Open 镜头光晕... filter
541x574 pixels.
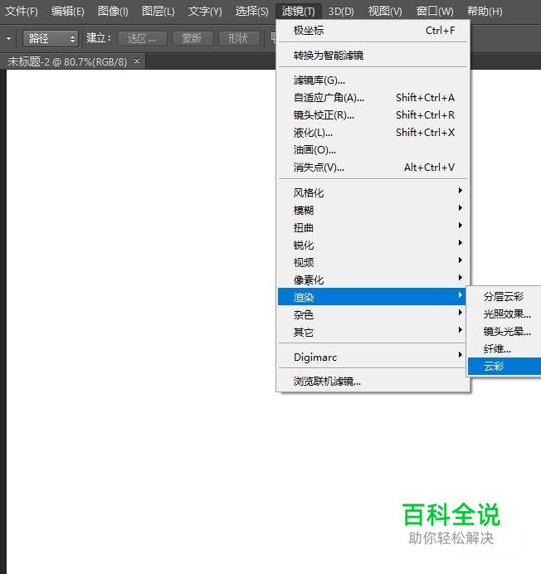(x=504, y=332)
